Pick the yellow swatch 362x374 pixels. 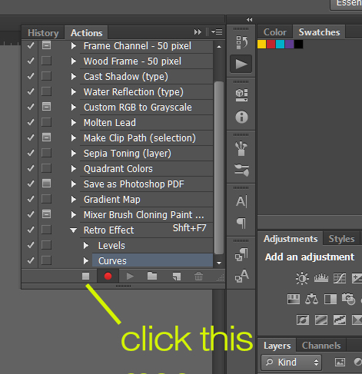262,44
